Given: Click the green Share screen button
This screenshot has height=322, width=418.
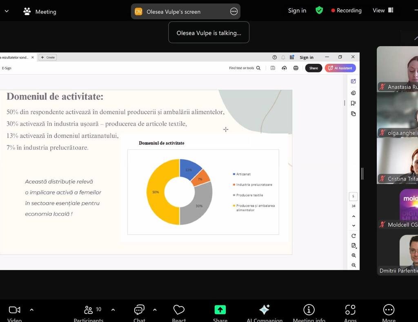Looking at the screenshot, I should click(x=220, y=310).
